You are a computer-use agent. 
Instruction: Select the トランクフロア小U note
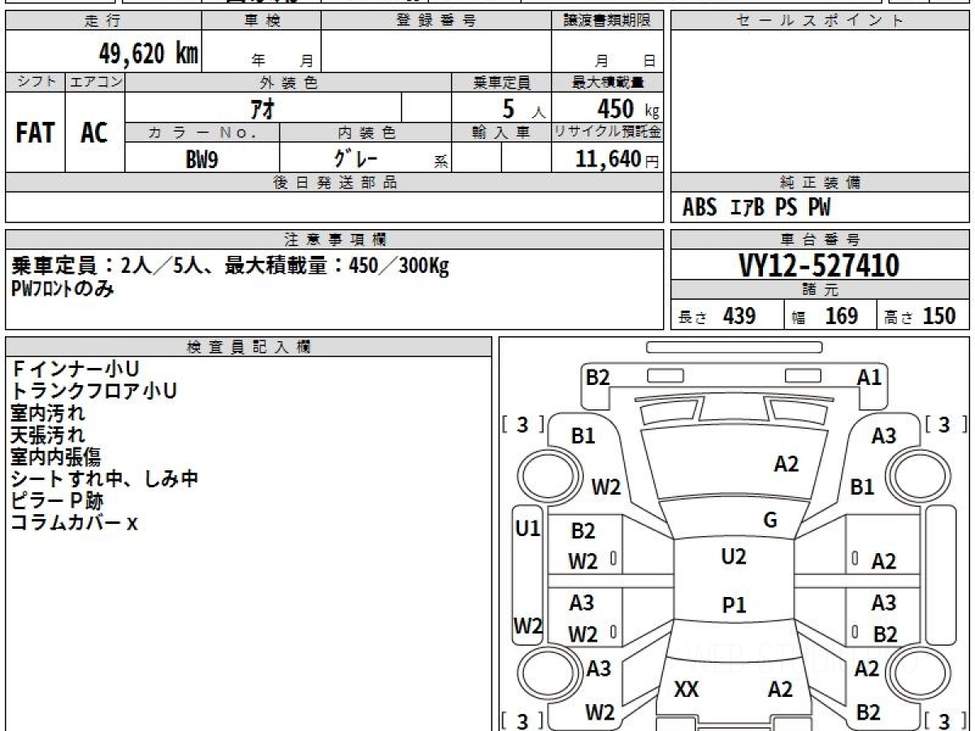pyautogui.click(x=94, y=391)
